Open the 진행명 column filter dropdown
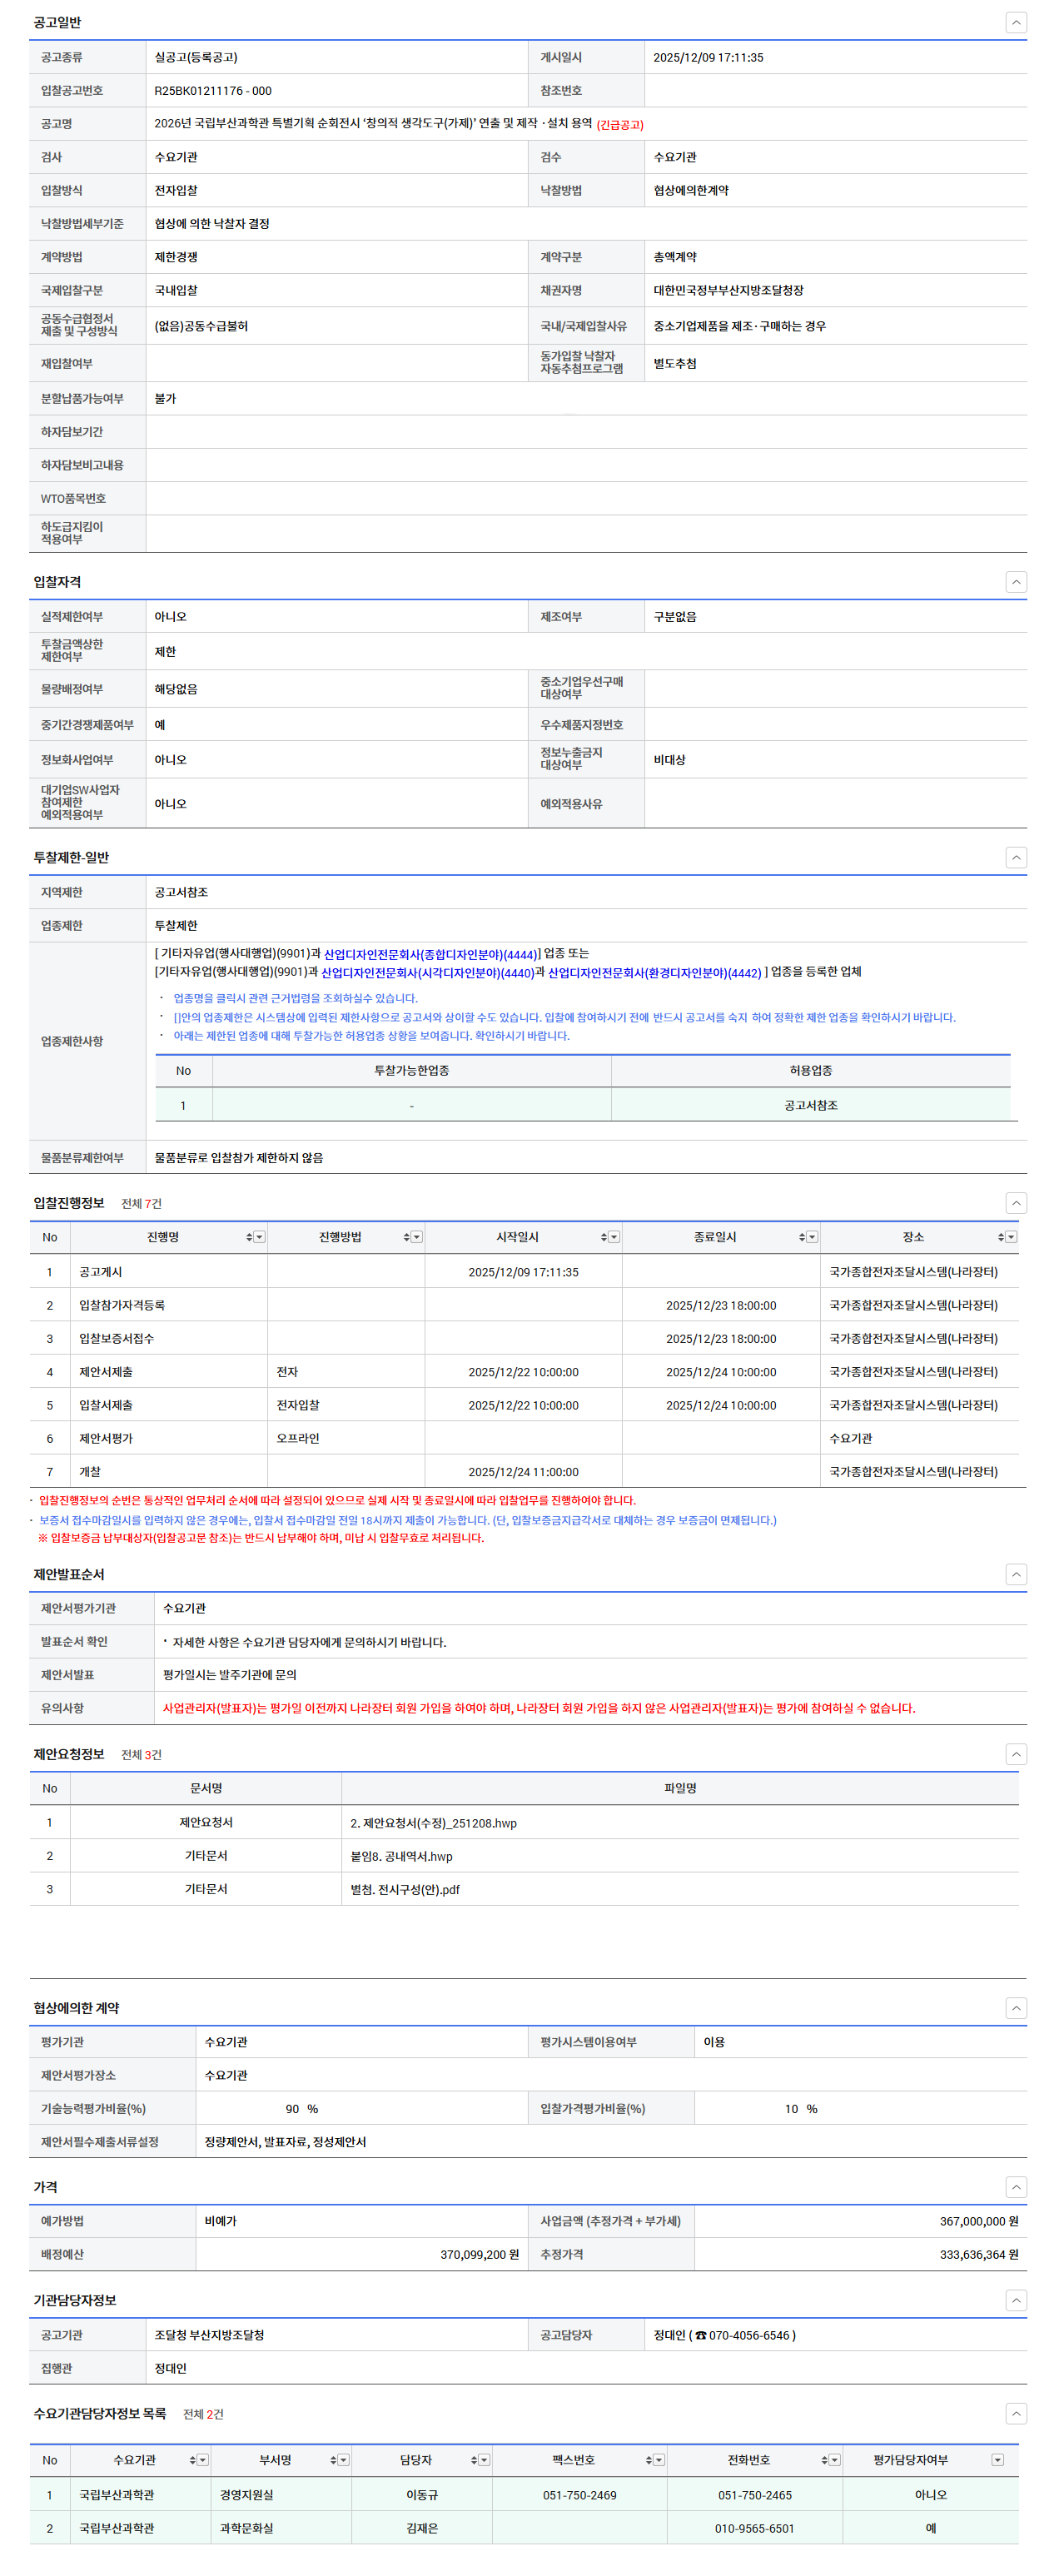The width and height of the screenshot is (1049, 2576). click(260, 1237)
